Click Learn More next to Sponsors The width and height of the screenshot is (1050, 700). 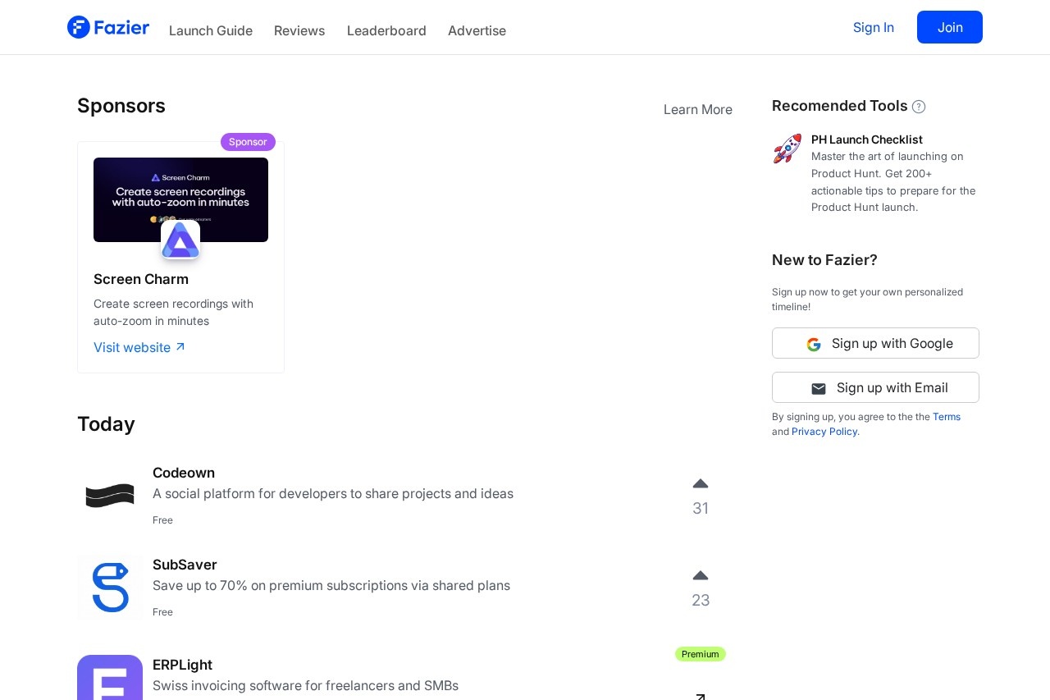point(697,110)
